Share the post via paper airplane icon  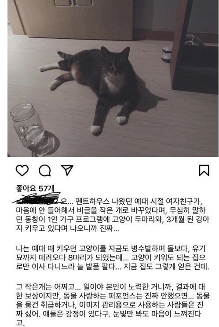tap(67, 170)
